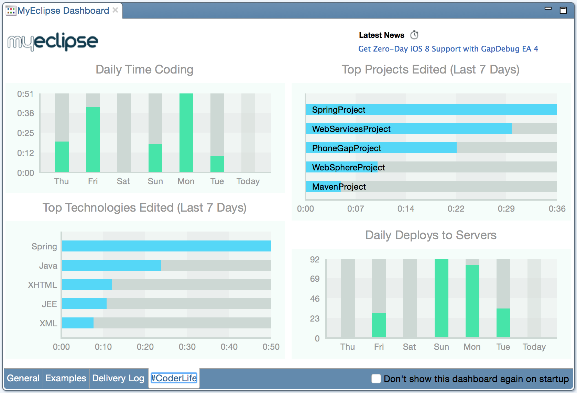Open the Examples tab

click(66, 378)
